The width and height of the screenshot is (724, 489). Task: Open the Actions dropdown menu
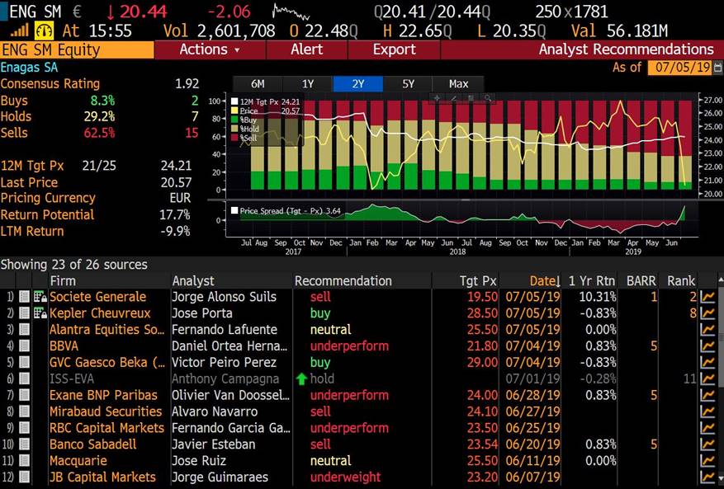coord(210,49)
